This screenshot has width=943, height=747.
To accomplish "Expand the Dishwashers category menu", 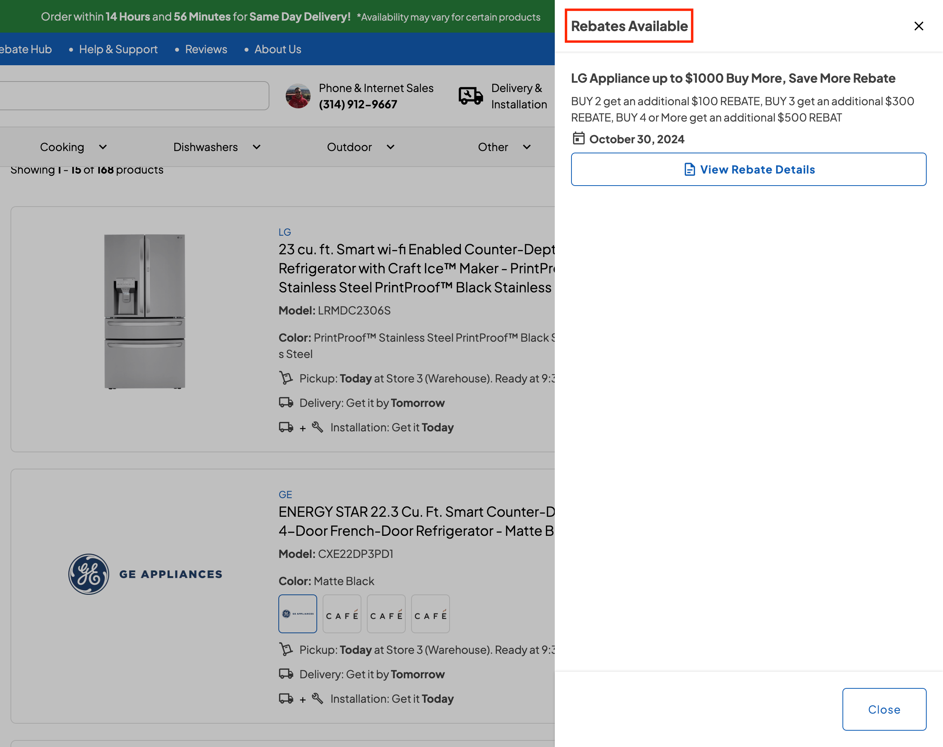I will 217,147.
